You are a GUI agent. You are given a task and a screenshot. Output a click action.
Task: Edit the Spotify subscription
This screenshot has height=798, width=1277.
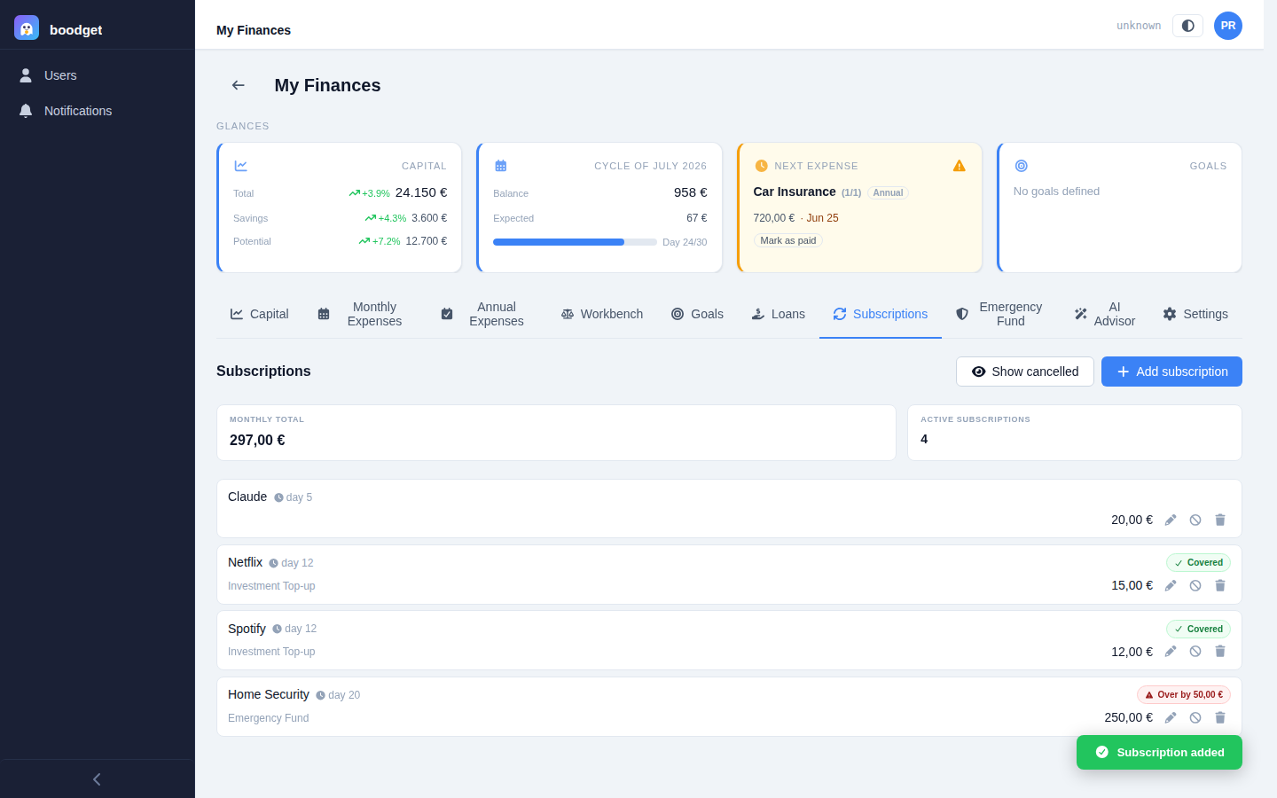tap(1171, 652)
